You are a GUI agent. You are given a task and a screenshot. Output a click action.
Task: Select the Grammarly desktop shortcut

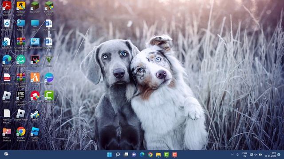tap(21, 61)
